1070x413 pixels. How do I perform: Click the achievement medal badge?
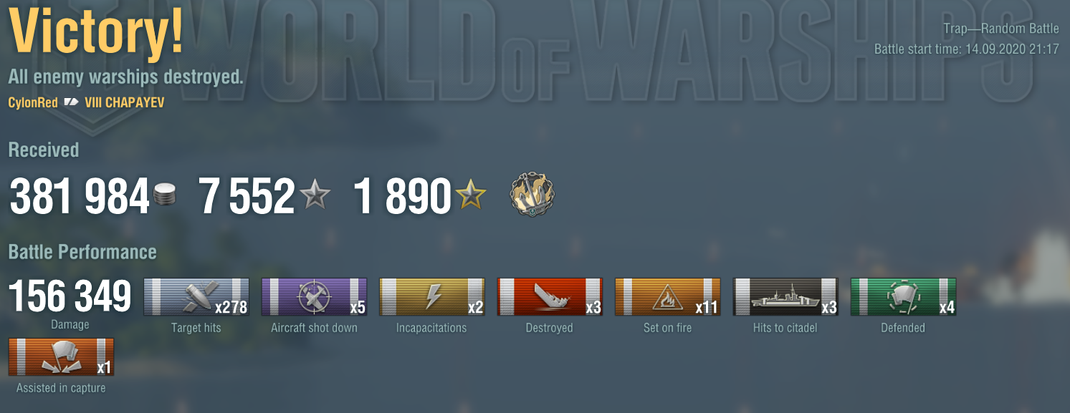[x=532, y=195]
